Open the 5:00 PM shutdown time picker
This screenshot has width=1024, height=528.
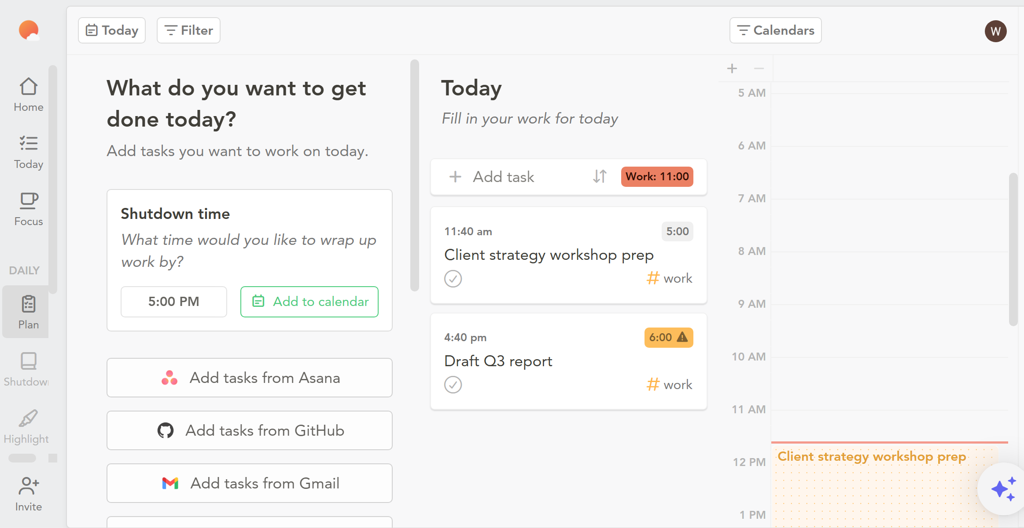tap(174, 302)
